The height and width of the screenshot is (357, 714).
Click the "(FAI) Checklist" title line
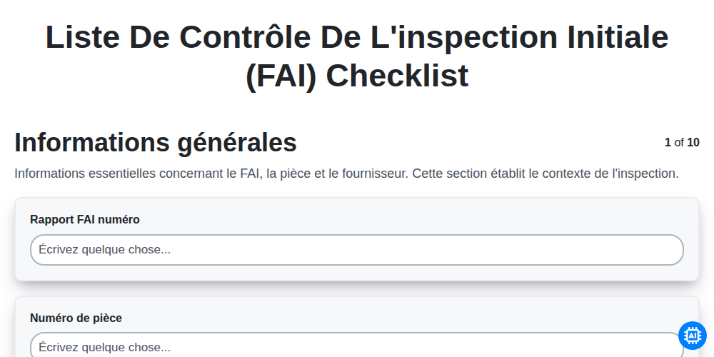coord(356,75)
